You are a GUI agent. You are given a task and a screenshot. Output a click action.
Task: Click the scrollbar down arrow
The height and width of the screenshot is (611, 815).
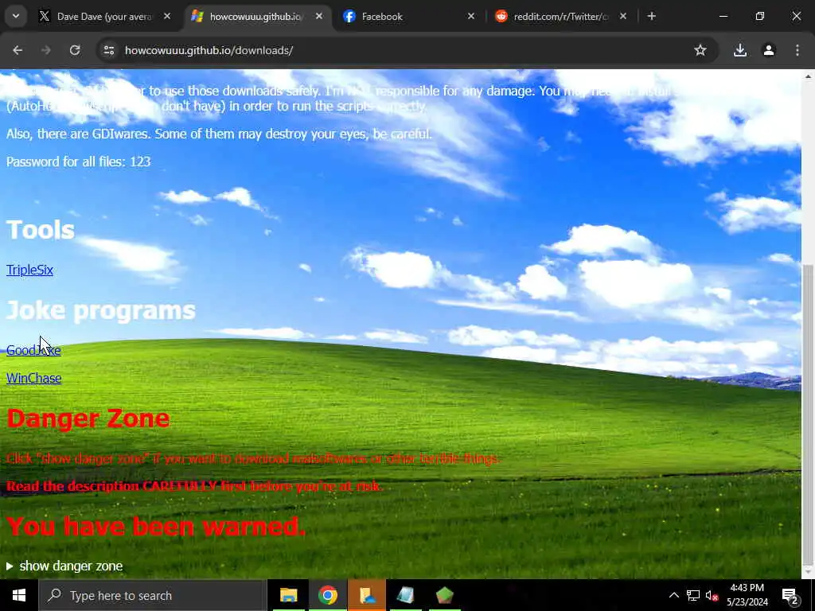click(x=808, y=573)
